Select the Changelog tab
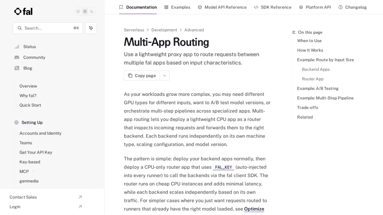This screenshot has width=383, height=215. 352,7
